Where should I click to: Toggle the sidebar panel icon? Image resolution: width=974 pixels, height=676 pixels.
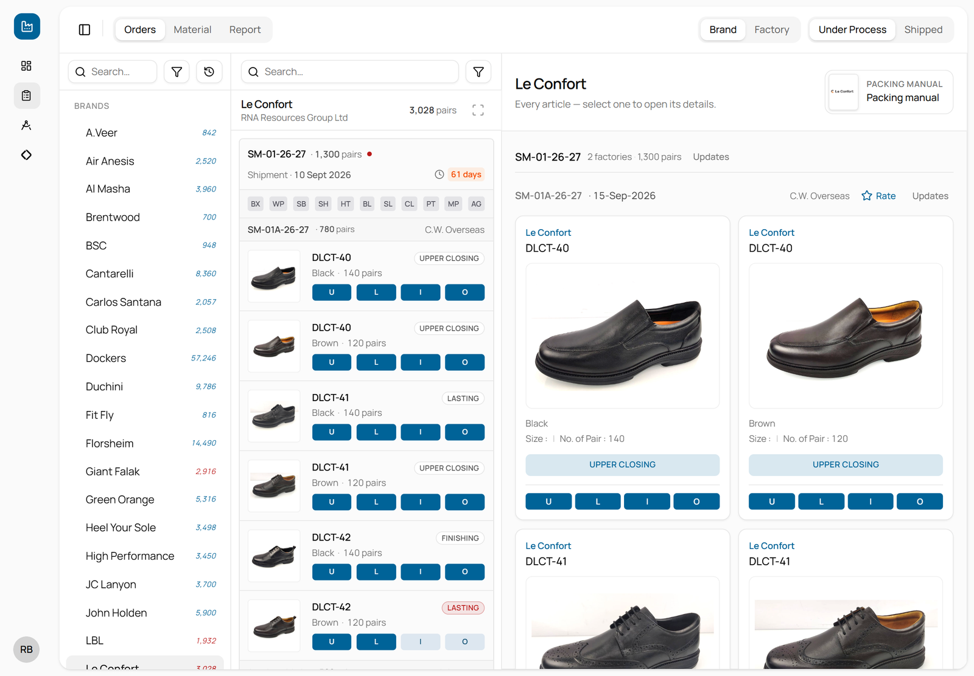(85, 30)
